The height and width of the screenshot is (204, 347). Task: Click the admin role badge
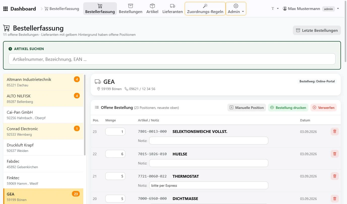pos(328,9)
